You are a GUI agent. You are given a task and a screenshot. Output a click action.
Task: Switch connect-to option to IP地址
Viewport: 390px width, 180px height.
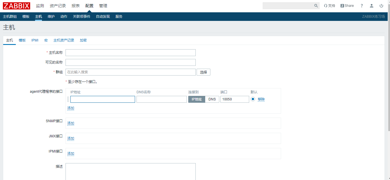pyautogui.click(x=197, y=99)
